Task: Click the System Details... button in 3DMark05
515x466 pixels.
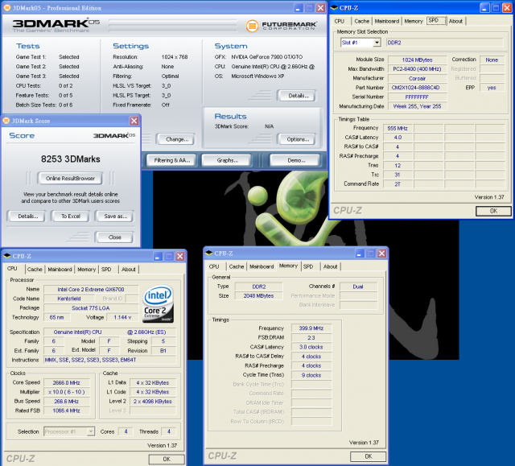Action: (x=299, y=96)
